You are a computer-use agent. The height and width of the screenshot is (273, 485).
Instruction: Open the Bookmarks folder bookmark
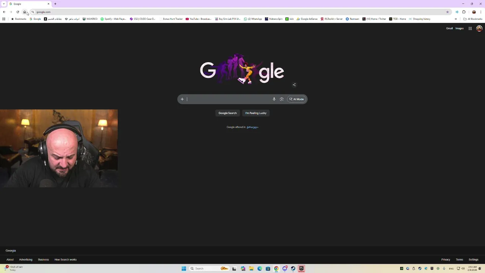[19, 19]
